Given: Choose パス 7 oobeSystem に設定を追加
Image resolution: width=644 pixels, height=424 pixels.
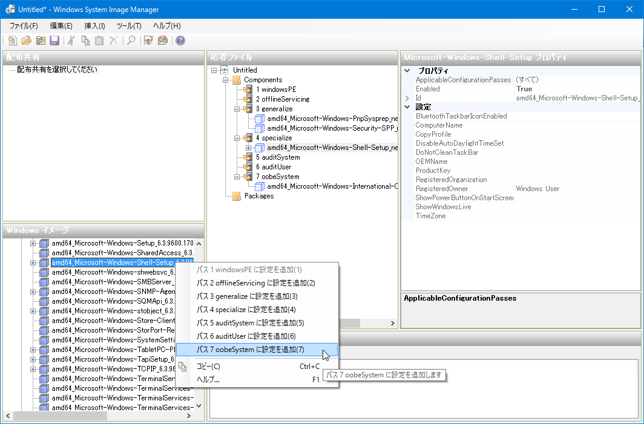Looking at the screenshot, I should click(x=257, y=350).
